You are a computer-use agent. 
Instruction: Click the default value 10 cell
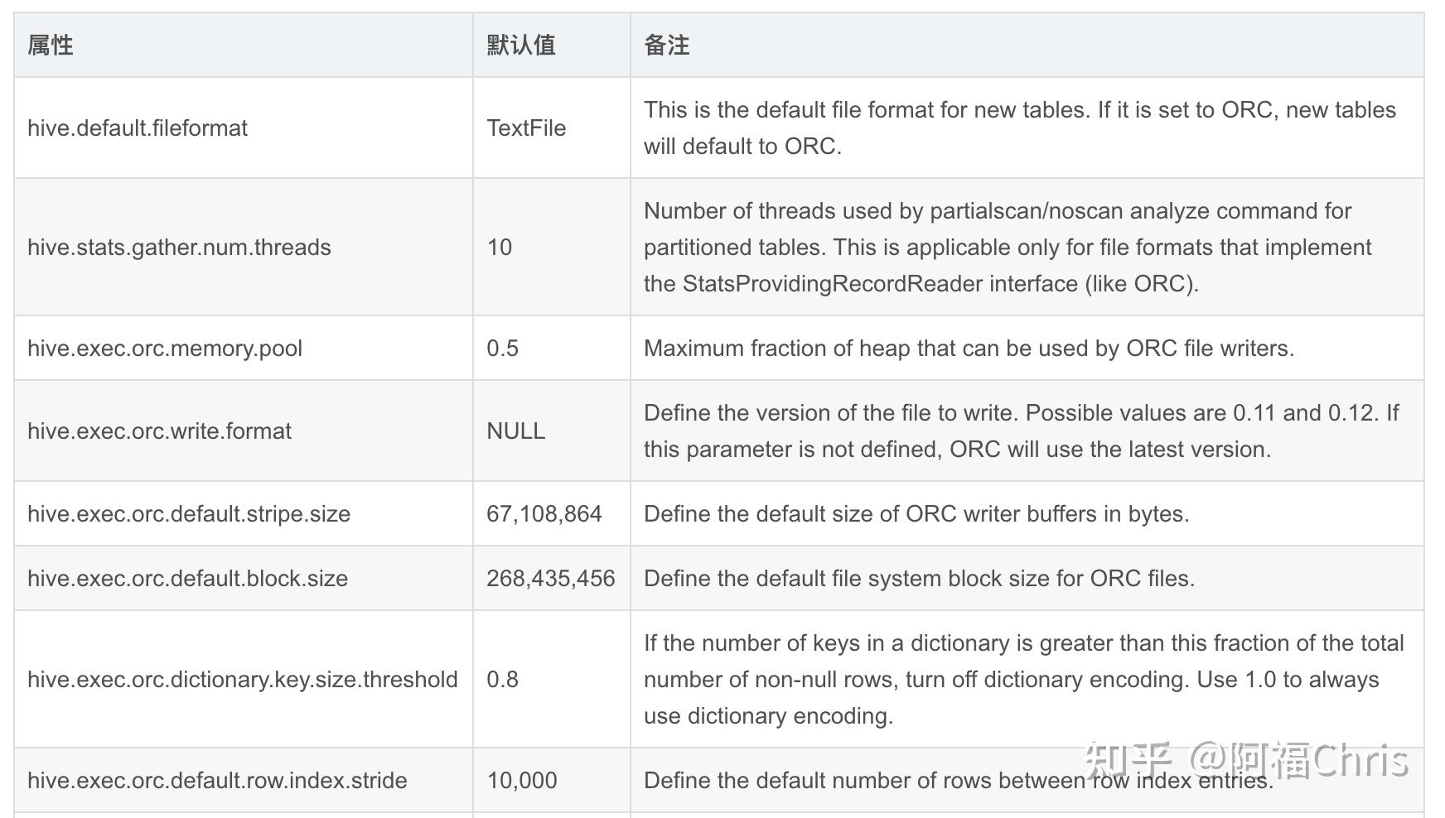(x=500, y=248)
